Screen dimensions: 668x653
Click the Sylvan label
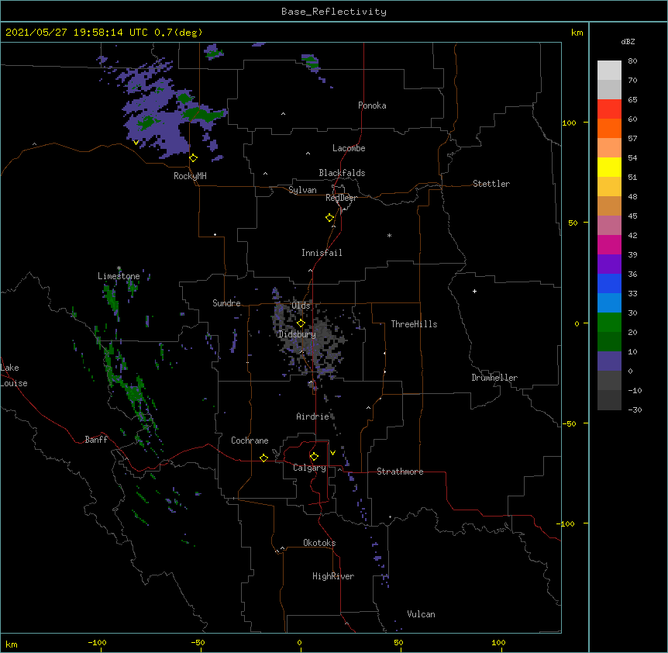tap(302, 190)
